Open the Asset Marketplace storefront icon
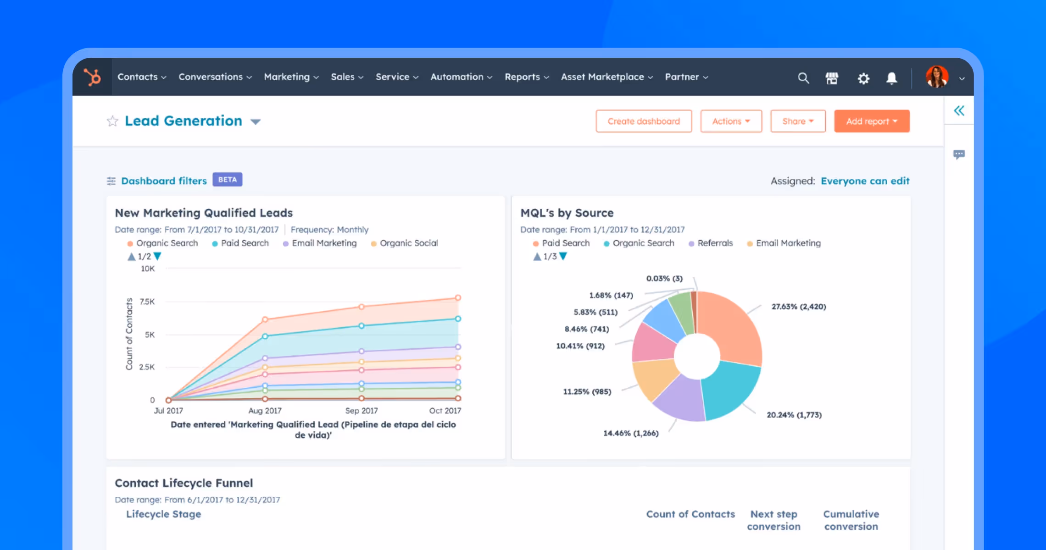The width and height of the screenshot is (1046, 550). 832,78
